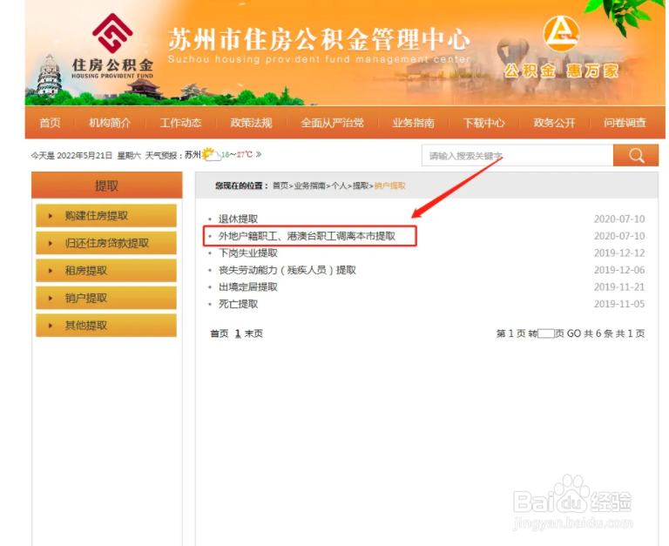Select 归还住房贷款提取 in the sidebar

coord(106,243)
